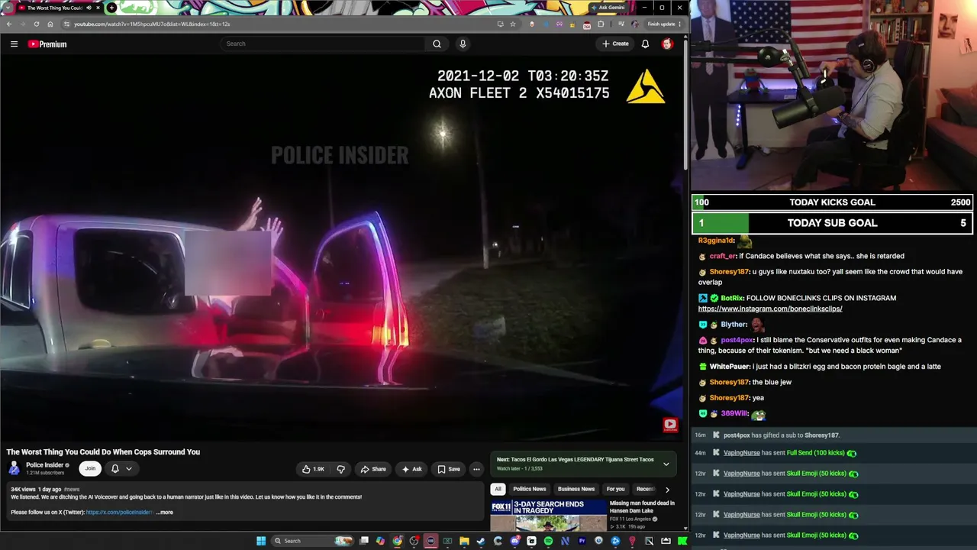This screenshot has height=550, width=977.
Task: Save the video to a playlist
Action: (x=449, y=469)
